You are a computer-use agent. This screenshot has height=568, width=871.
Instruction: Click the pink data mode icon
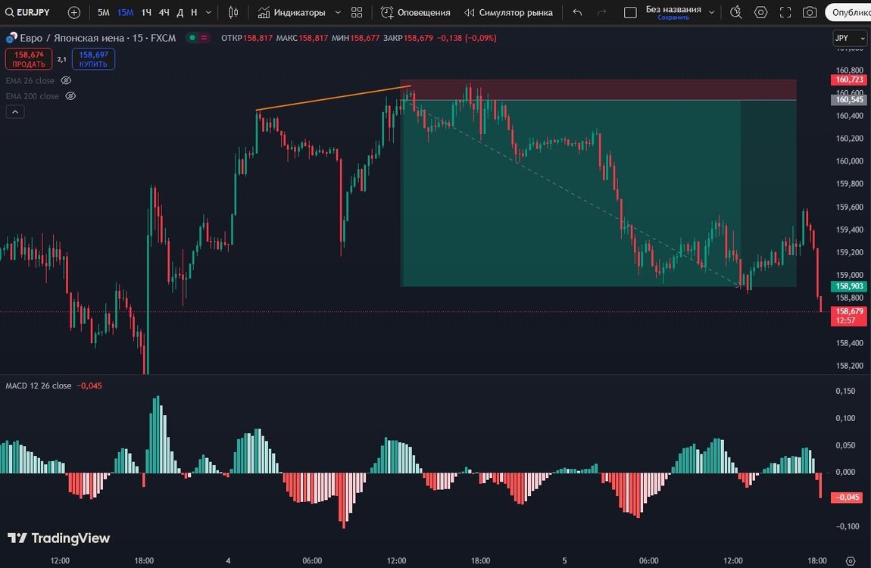point(204,38)
